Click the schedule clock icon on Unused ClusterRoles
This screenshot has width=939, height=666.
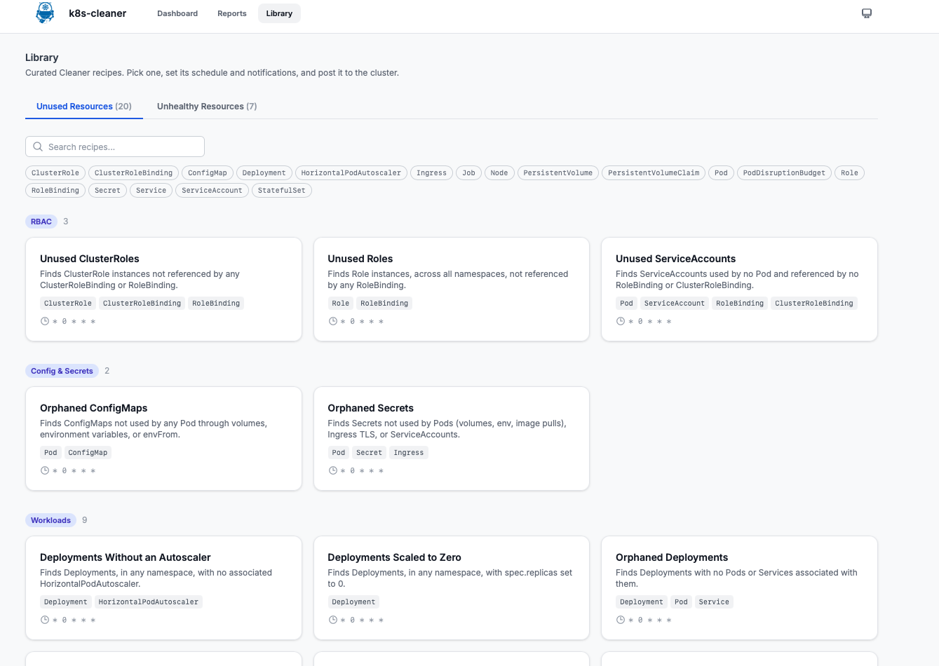pyautogui.click(x=45, y=321)
